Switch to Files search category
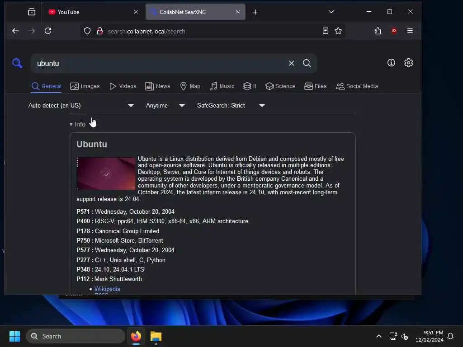 (x=315, y=86)
